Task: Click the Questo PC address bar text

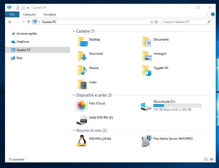Action: pyautogui.click(x=49, y=22)
